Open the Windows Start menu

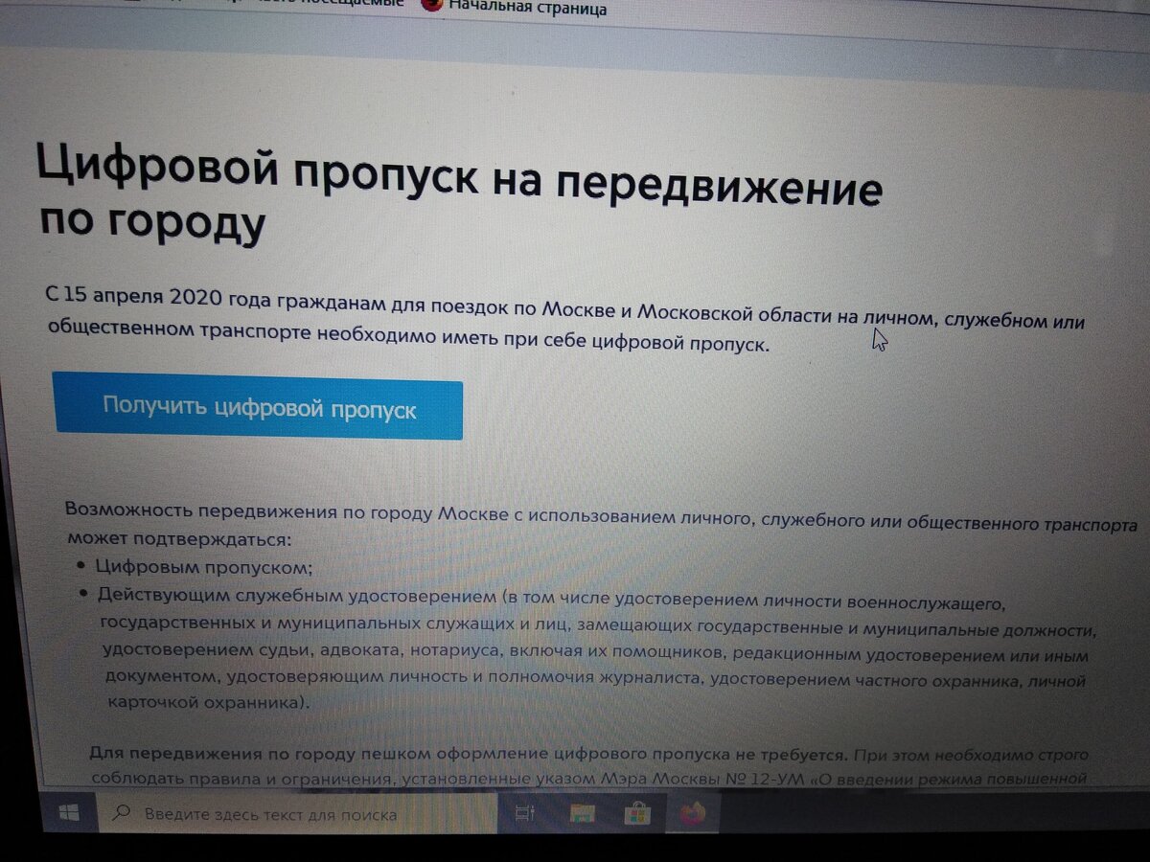click(69, 814)
